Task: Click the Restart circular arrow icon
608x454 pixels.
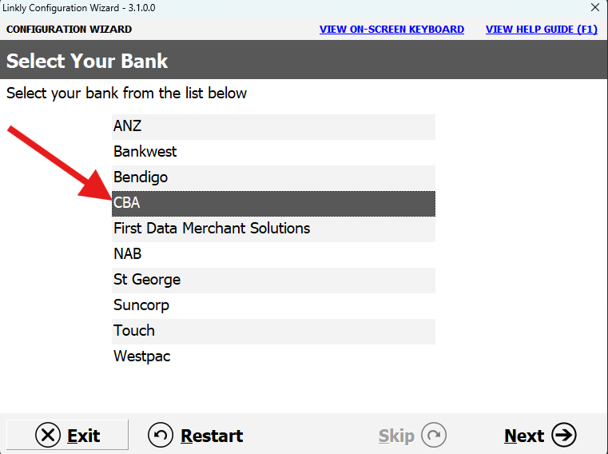Action: pos(160,435)
